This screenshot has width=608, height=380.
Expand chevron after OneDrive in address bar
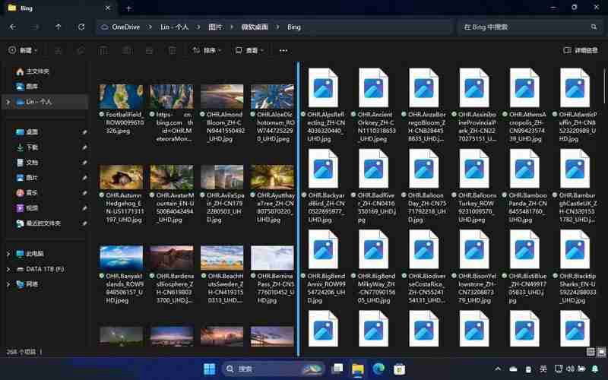click(149, 27)
